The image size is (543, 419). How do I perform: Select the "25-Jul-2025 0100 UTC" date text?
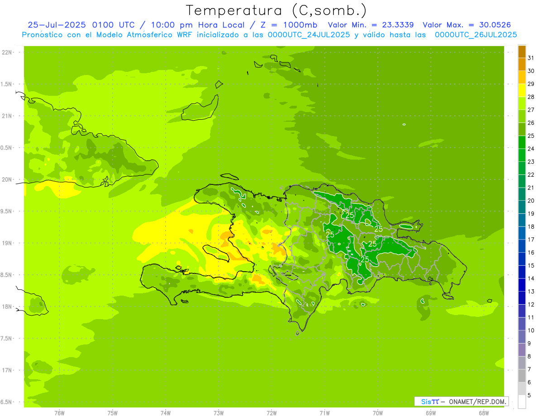click(81, 25)
